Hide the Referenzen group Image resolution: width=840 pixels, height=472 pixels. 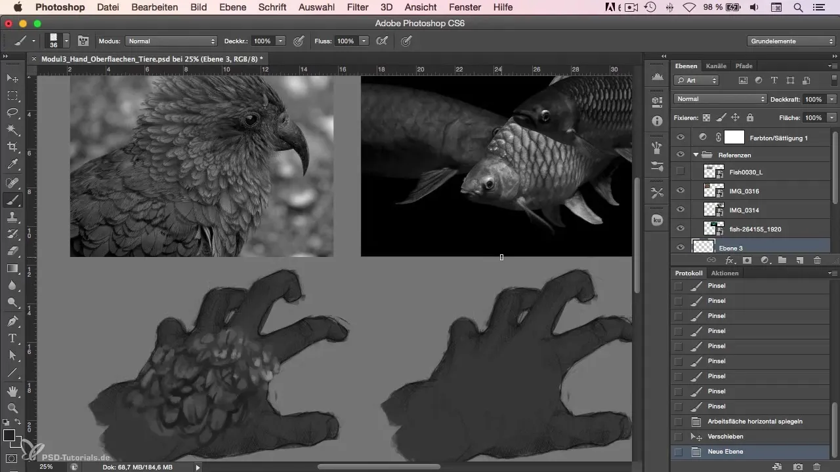[681, 155]
